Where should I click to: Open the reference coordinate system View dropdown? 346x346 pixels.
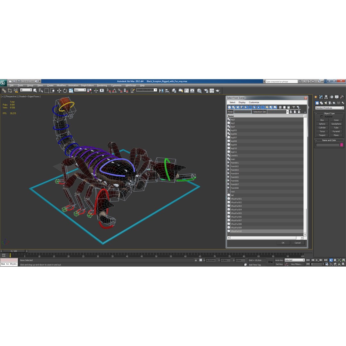pos(80,90)
